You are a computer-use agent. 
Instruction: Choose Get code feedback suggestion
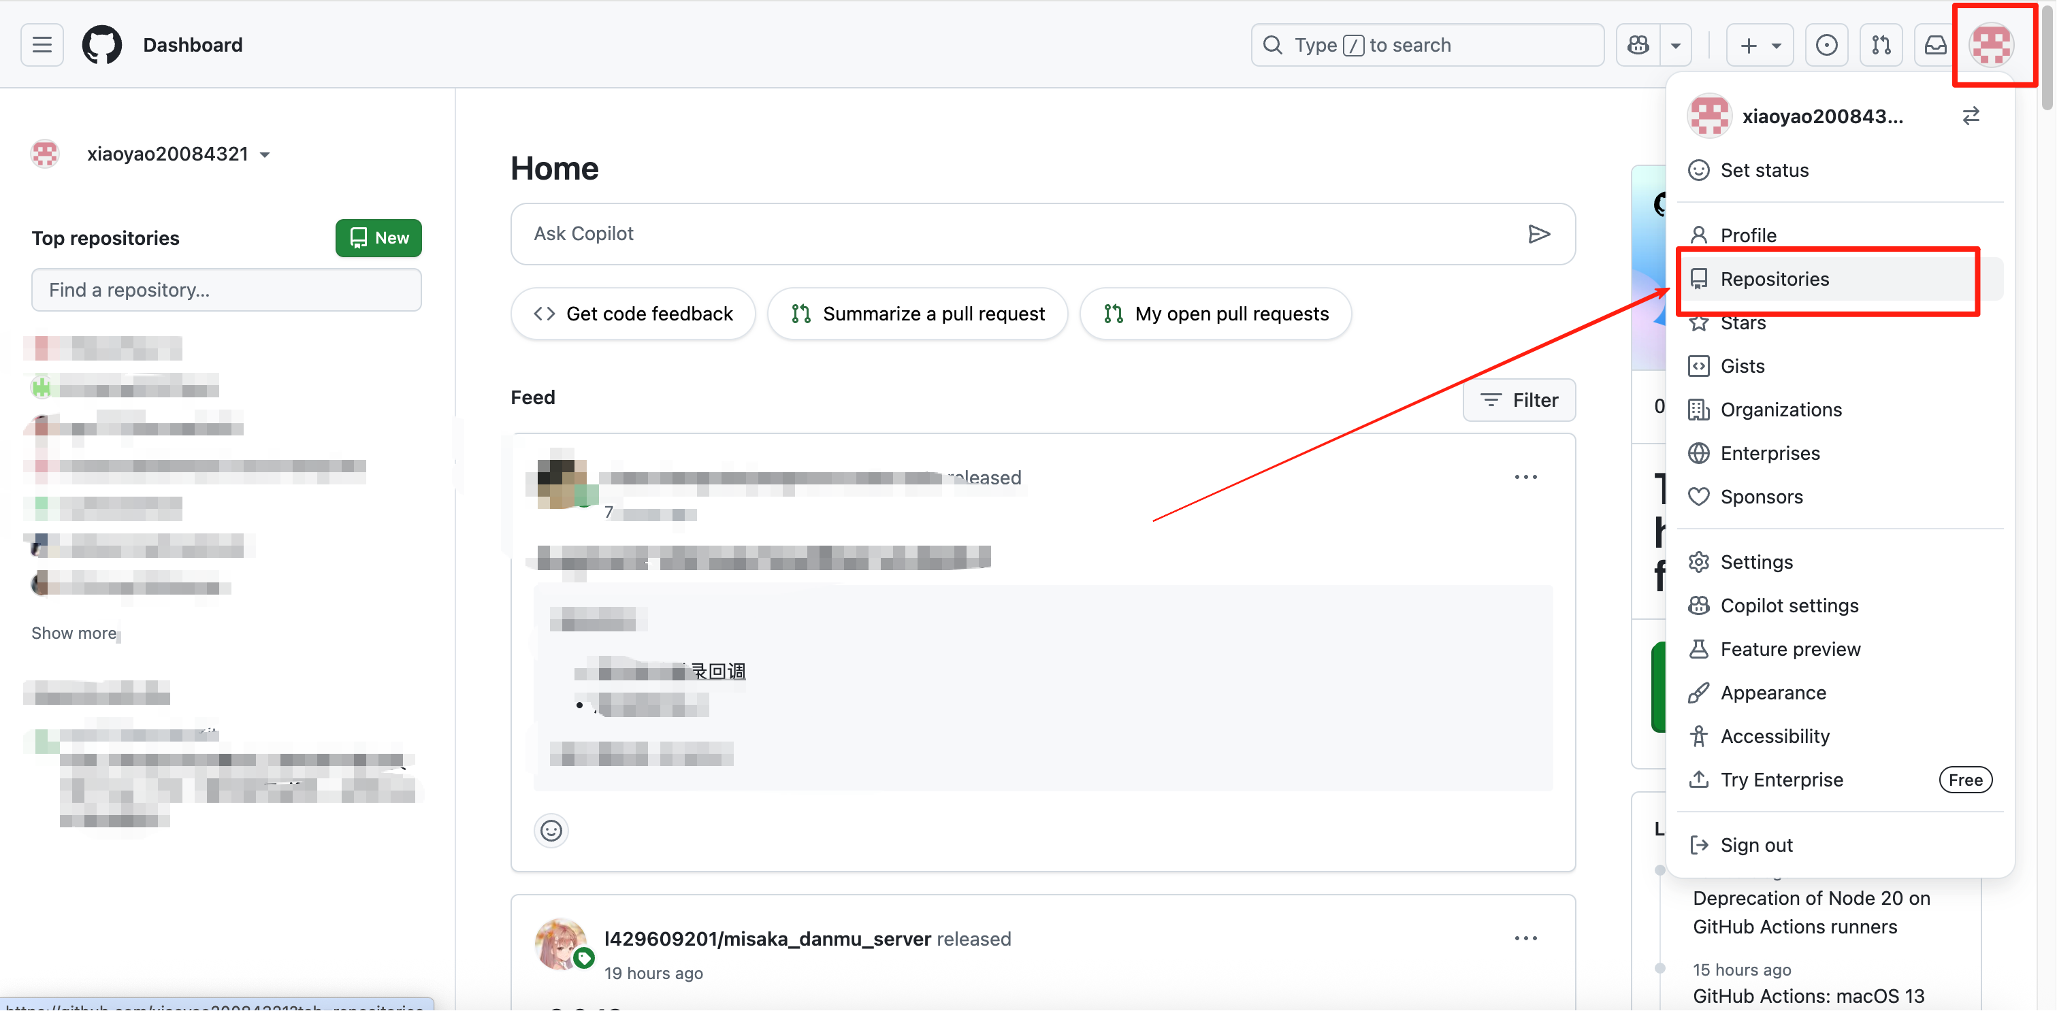click(x=632, y=314)
